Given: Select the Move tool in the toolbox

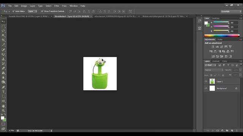Looking at the screenshot, I should [3, 22].
